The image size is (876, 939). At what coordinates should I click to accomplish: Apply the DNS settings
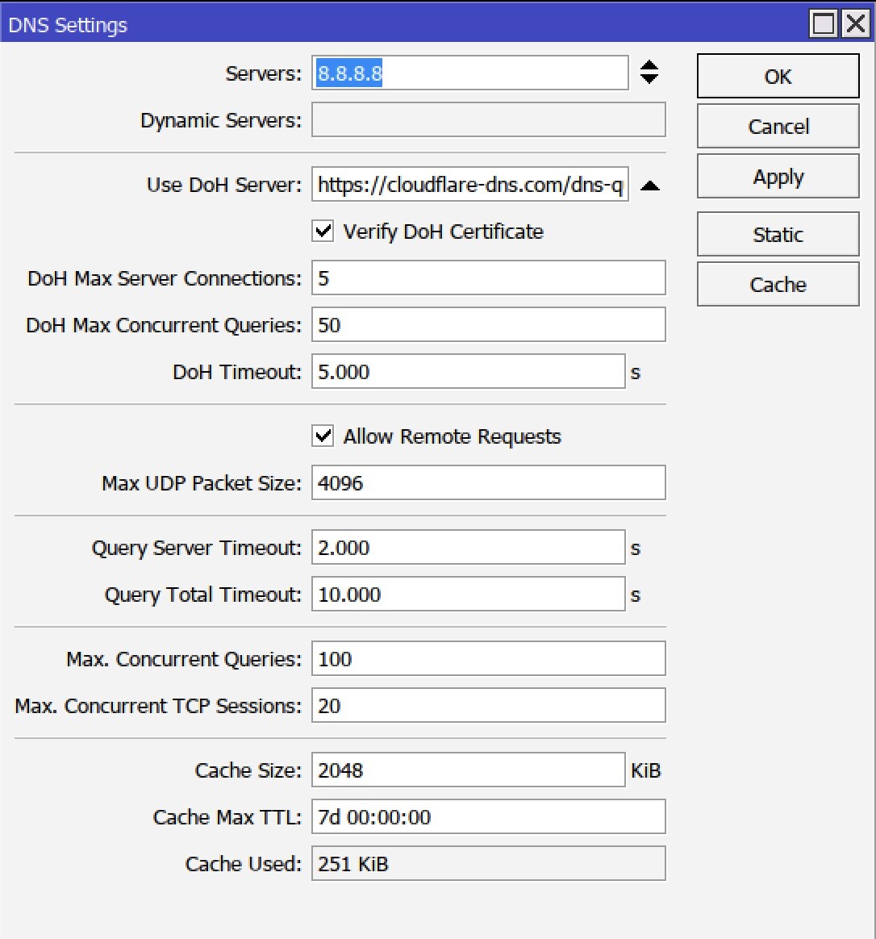point(777,176)
